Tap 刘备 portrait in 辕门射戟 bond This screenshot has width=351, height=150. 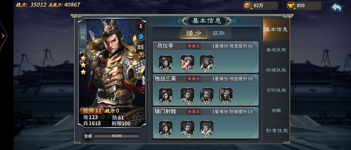pos(188,128)
